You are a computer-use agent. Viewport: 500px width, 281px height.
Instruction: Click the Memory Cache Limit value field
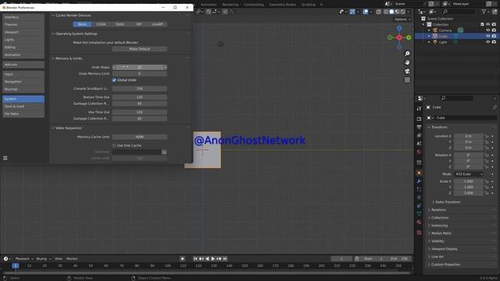[139, 137]
